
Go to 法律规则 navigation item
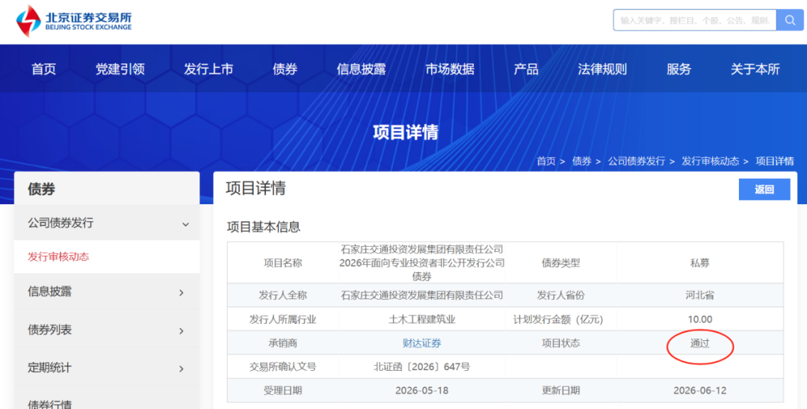click(602, 69)
